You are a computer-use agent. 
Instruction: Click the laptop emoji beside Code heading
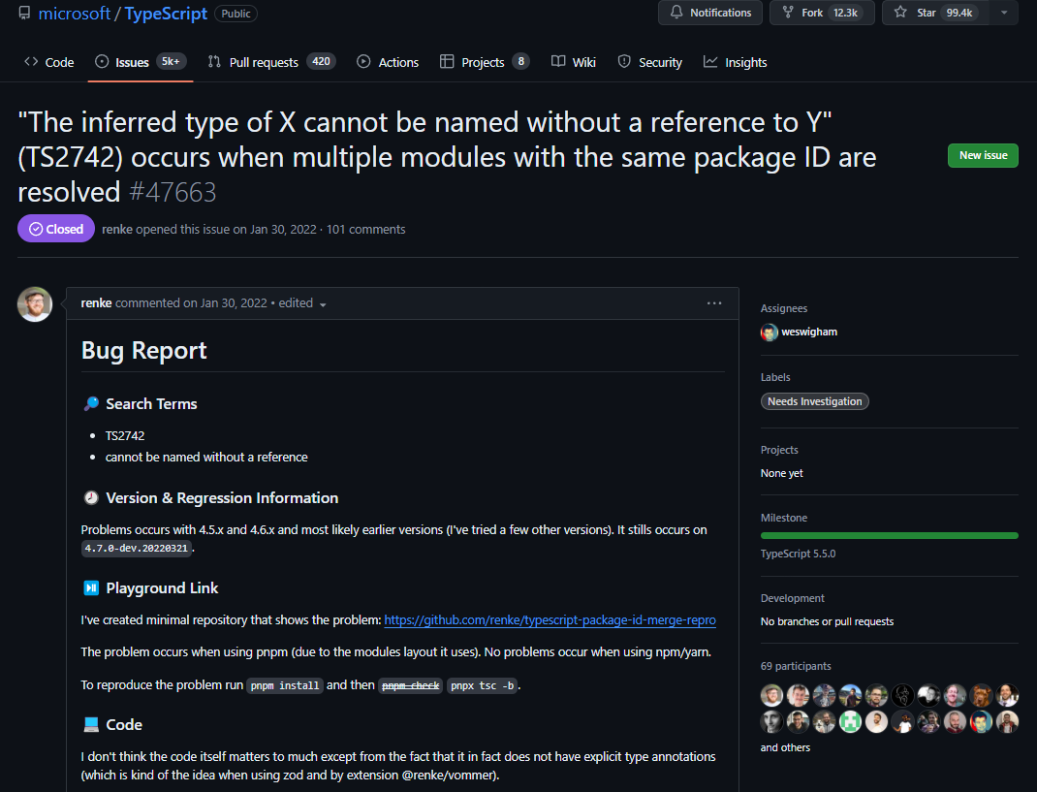point(91,724)
